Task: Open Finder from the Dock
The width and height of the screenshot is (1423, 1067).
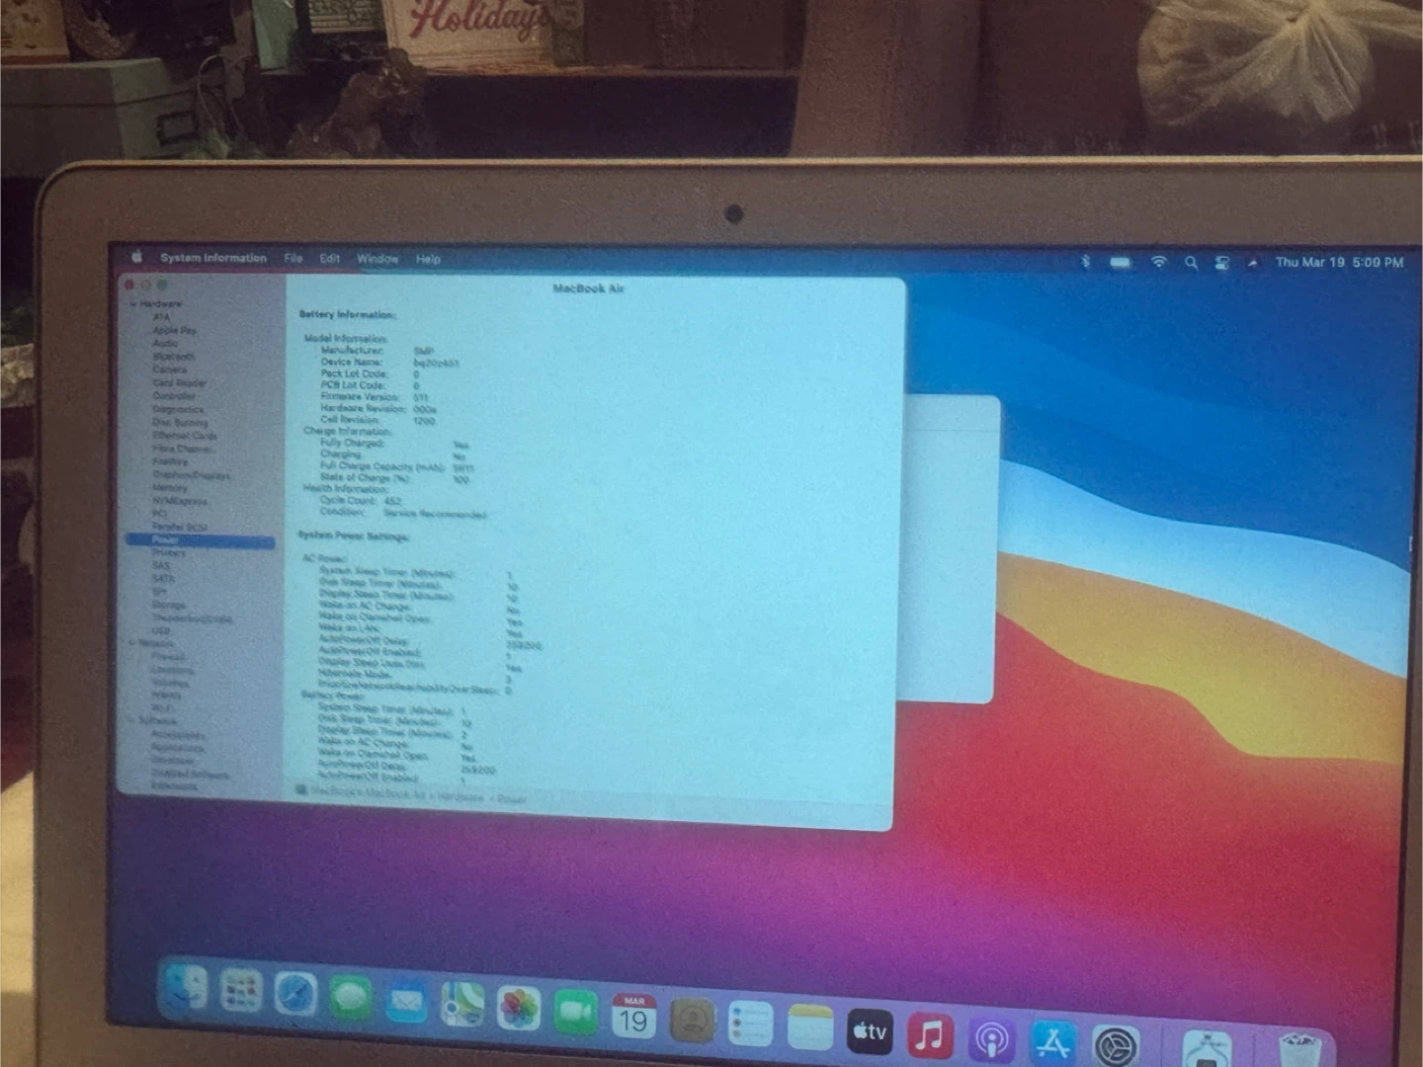Action: 185,990
